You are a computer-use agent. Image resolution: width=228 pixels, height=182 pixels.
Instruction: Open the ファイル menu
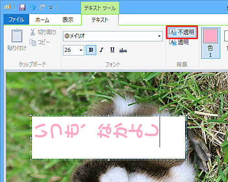tap(16, 20)
